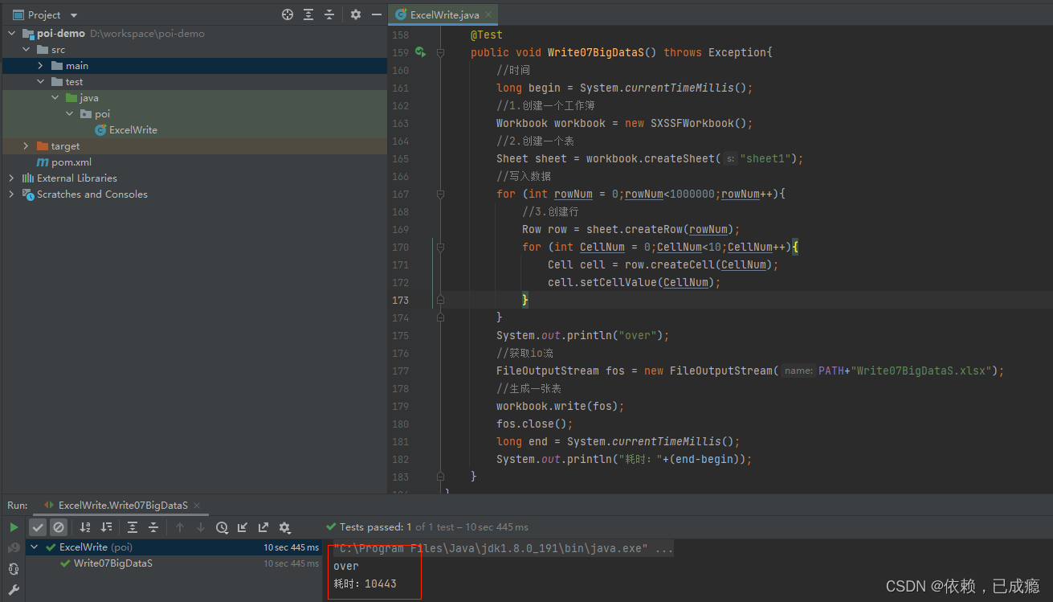Hide the Project tool window with the minus icon

376,14
